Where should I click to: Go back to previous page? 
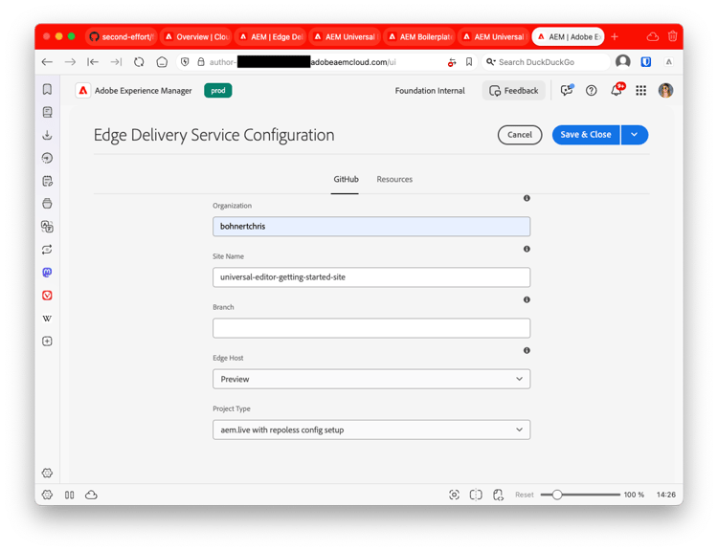click(x=47, y=62)
